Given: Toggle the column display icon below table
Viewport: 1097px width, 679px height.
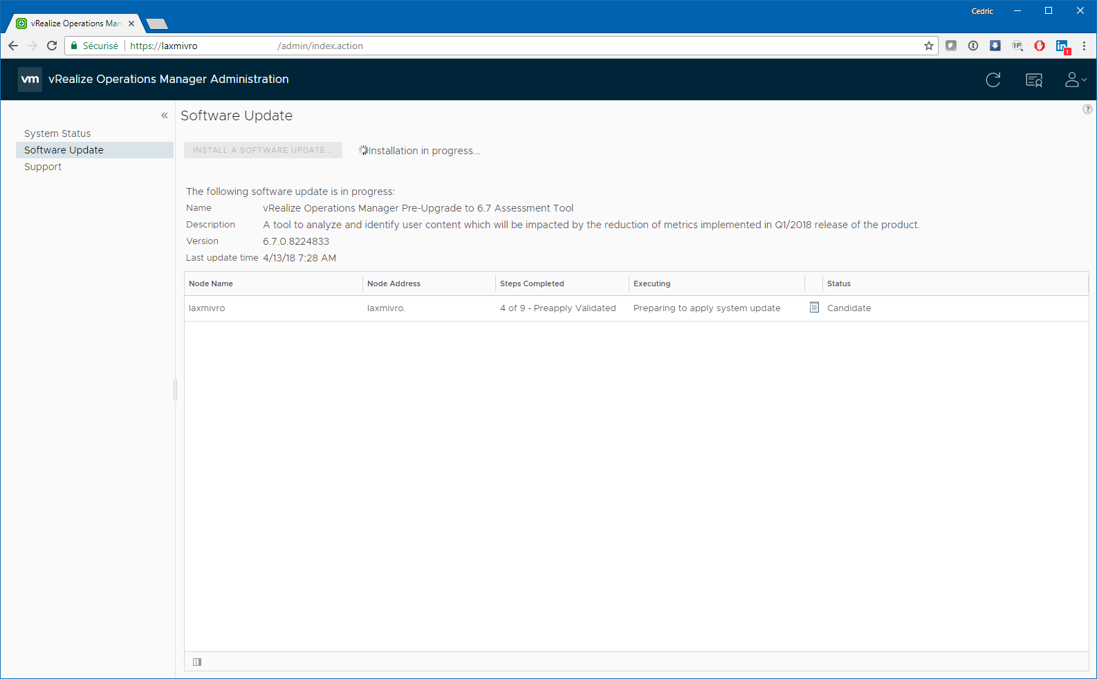Looking at the screenshot, I should (x=197, y=662).
